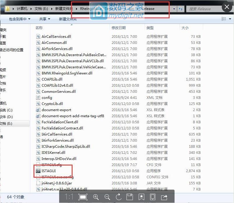Click the 1:1 actual size button

pos(69,197)
